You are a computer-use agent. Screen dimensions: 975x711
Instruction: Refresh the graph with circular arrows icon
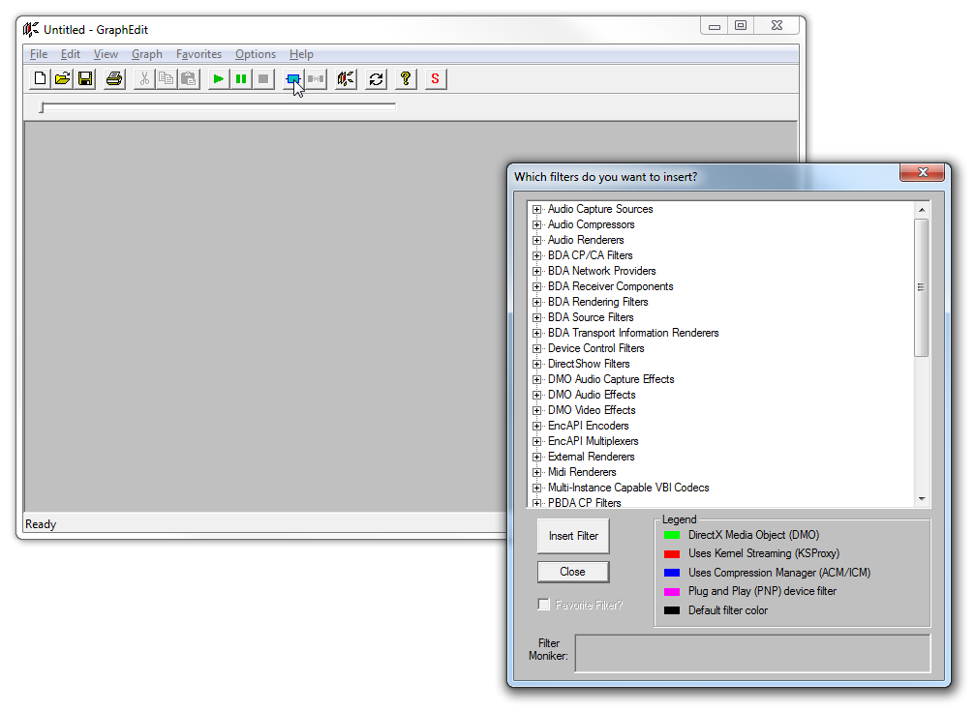point(376,79)
